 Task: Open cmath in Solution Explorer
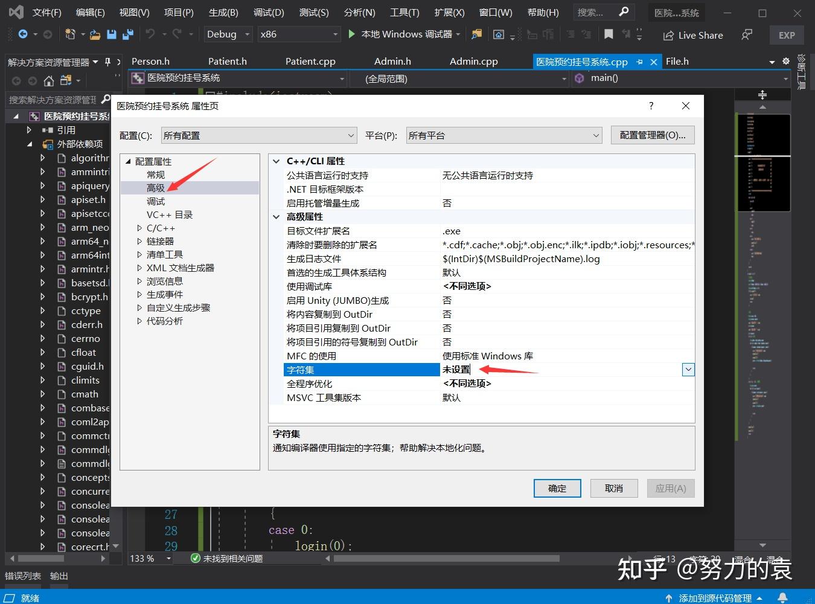85,394
